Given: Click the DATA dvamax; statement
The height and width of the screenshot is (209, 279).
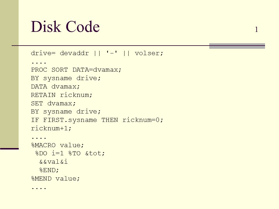Looking at the screenshot, I should click(55, 87).
